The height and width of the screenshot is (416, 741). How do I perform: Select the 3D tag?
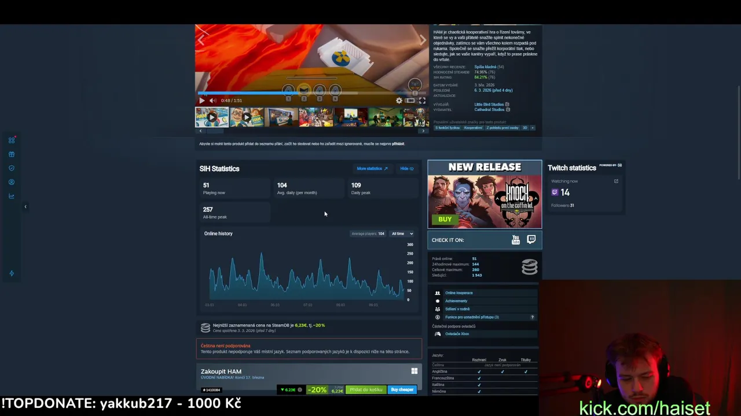pos(525,128)
